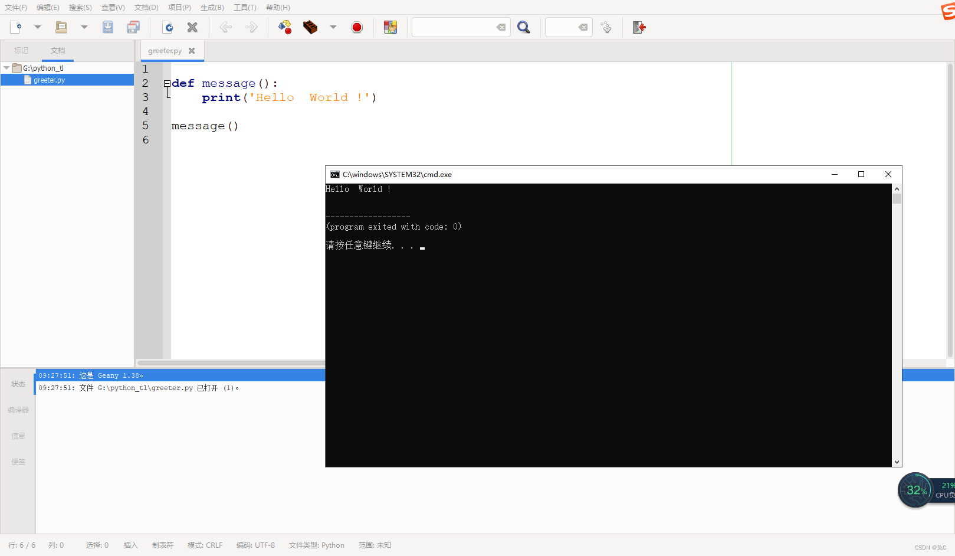Open the 工具(T) menu
Viewport: 955px width, 556px height.
click(245, 8)
